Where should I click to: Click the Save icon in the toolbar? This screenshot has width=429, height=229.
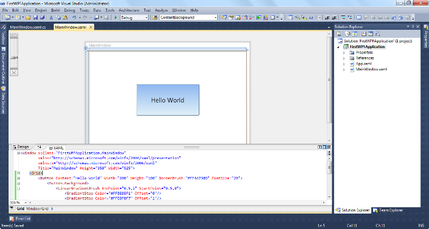(x=35, y=18)
